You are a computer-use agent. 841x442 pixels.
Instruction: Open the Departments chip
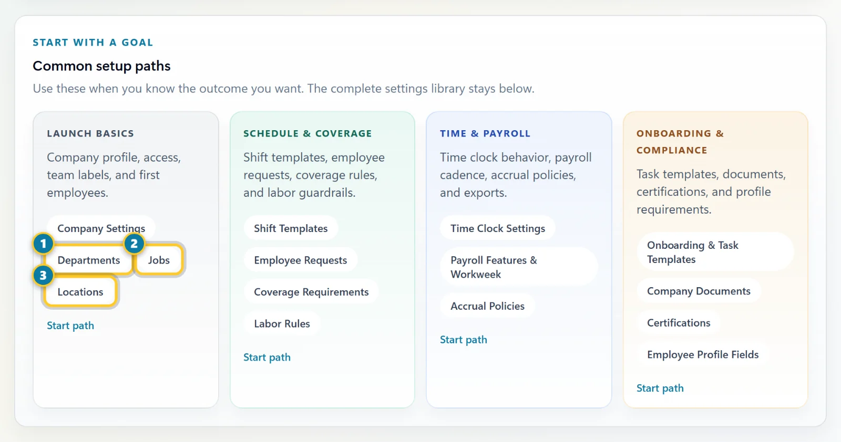point(88,260)
